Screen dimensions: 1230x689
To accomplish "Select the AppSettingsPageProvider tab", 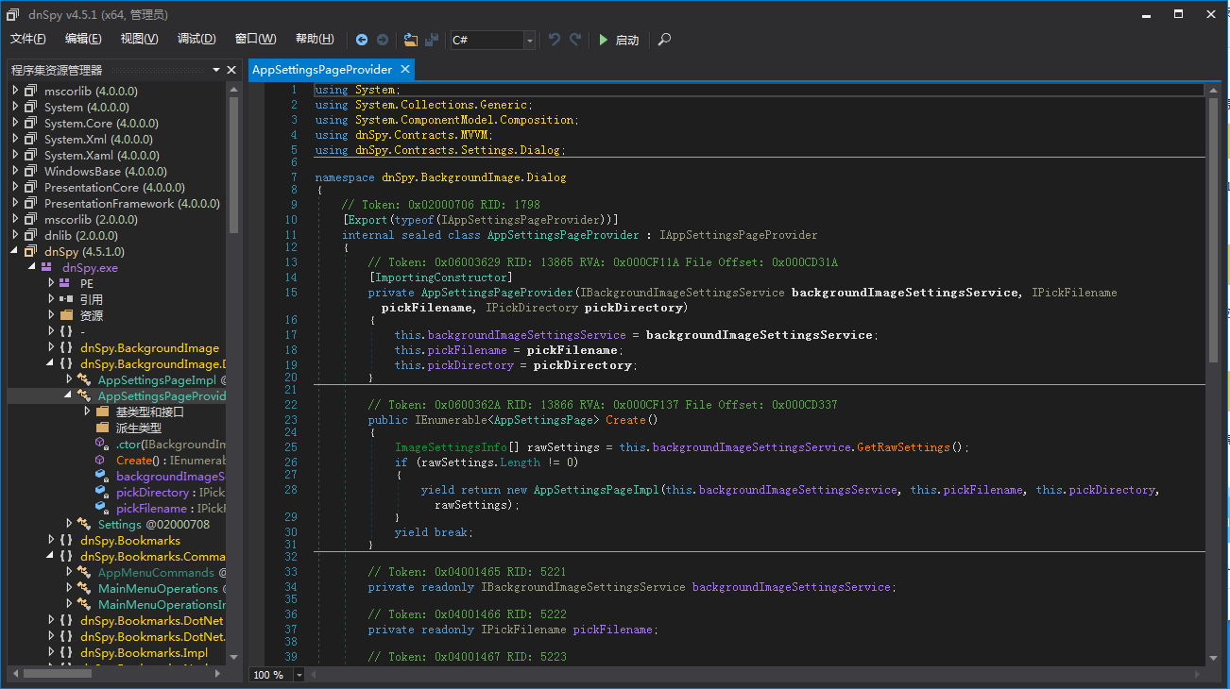I will pyautogui.click(x=322, y=70).
